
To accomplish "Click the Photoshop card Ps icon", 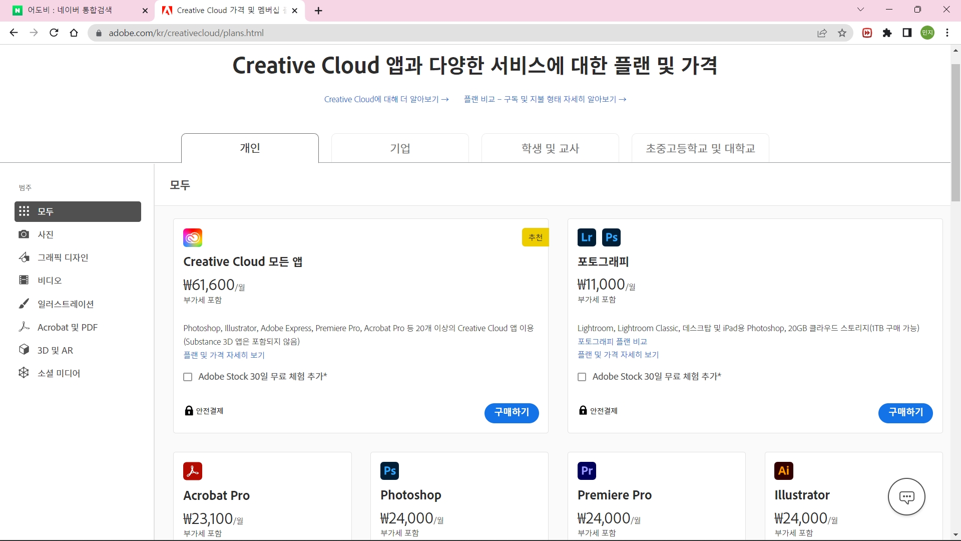I will [x=389, y=471].
